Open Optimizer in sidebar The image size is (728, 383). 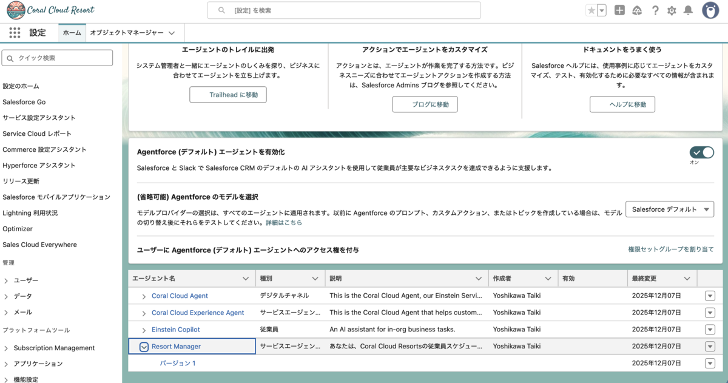point(18,229)
